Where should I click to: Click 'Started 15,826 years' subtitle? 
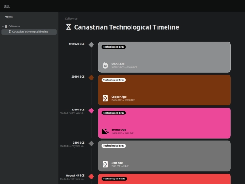pos(72,113)
